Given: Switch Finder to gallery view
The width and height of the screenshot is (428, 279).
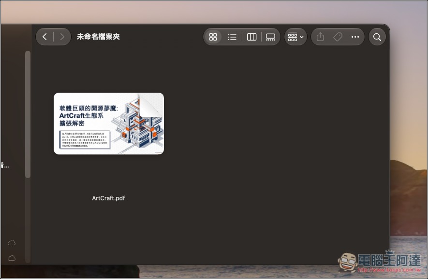Looking at the screenshot, I should 270,37.
